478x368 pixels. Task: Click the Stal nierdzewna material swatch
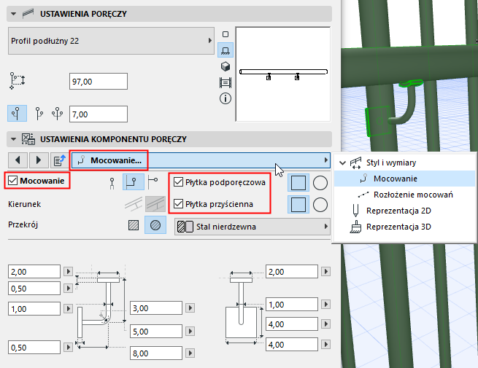click(185, 227)
